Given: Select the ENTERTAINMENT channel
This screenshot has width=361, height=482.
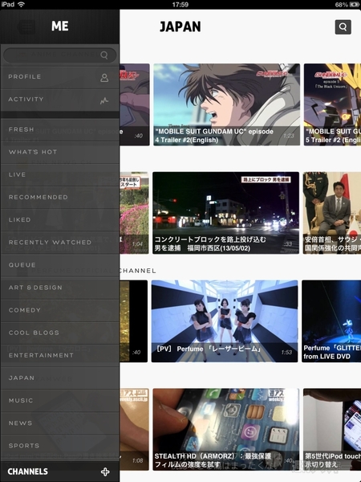Looking at the screenshot, I should (x=60, y=355).
